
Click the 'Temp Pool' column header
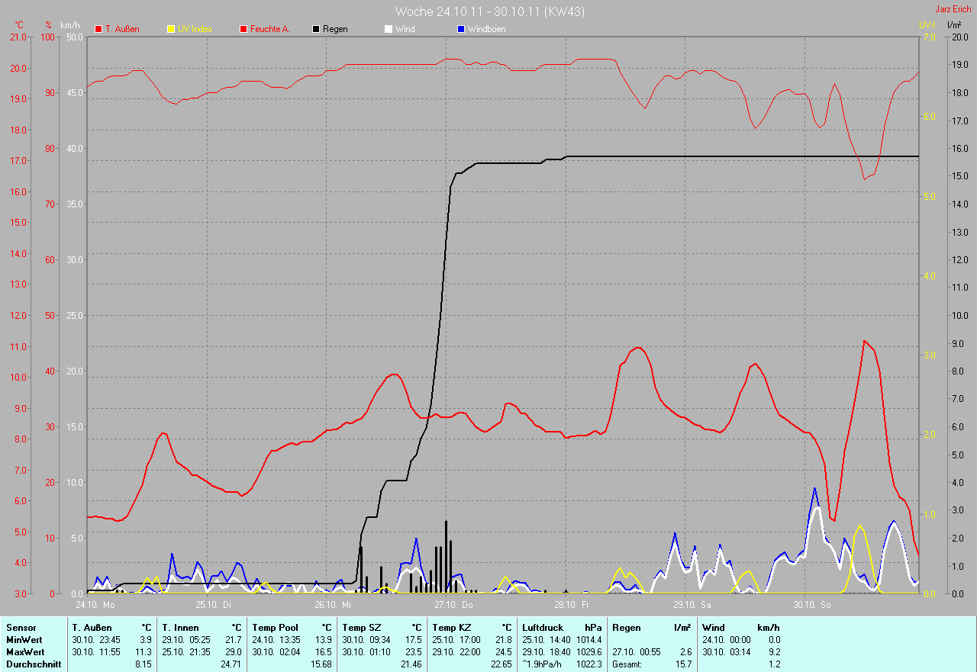[274, 627]
